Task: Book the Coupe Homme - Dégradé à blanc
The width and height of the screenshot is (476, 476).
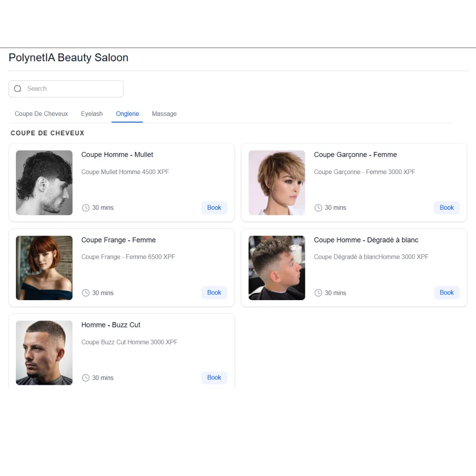Action: tap(446, 293)
